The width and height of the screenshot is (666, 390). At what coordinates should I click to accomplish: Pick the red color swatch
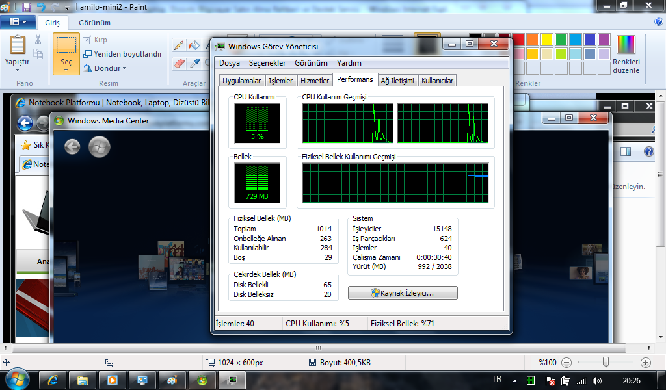pyautogui.click(x=518, y=40)
